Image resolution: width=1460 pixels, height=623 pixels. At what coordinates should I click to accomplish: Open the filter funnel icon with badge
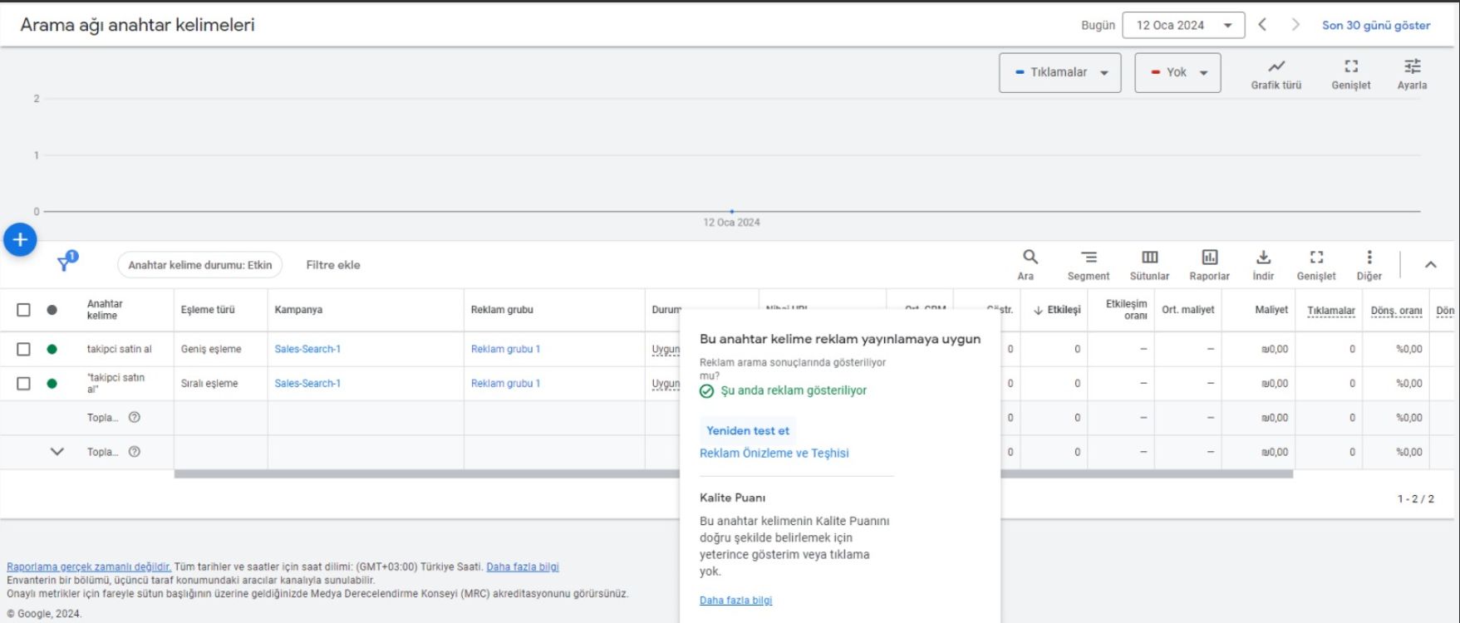[66, 262]
